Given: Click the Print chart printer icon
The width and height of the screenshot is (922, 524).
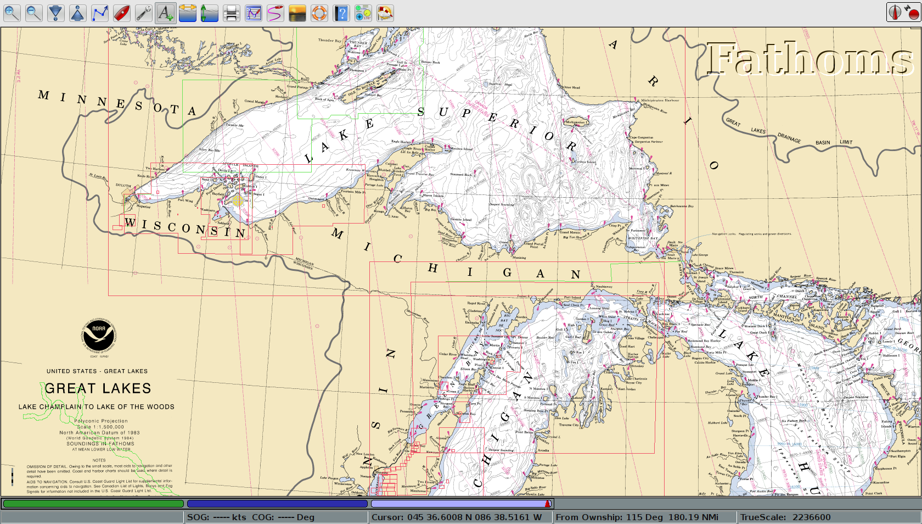Looking at the screenshot, I should click(x=232, y=13).
